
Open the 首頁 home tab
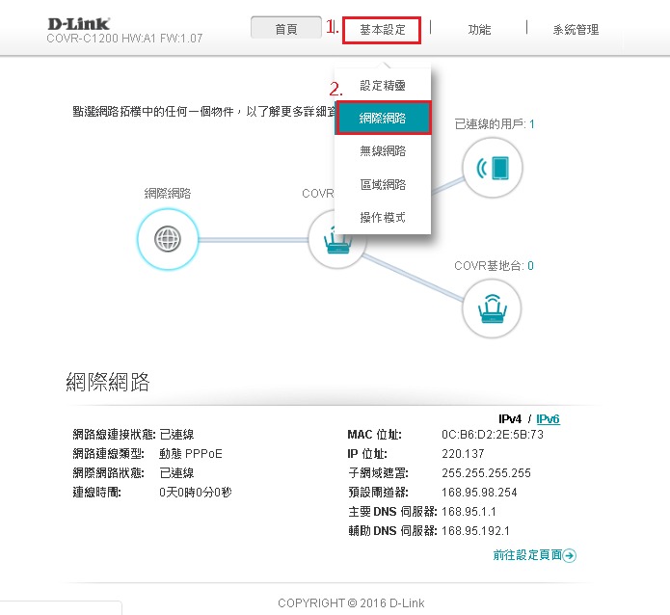click(x=286, y=29)
